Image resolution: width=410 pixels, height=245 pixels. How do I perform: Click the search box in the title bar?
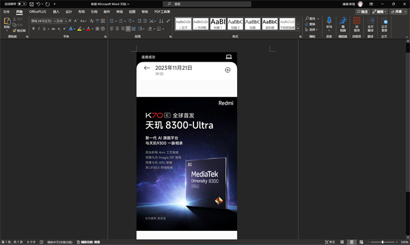click(207, 4)
